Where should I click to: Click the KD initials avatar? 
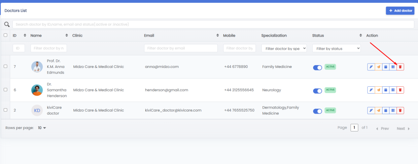point(37,110)
